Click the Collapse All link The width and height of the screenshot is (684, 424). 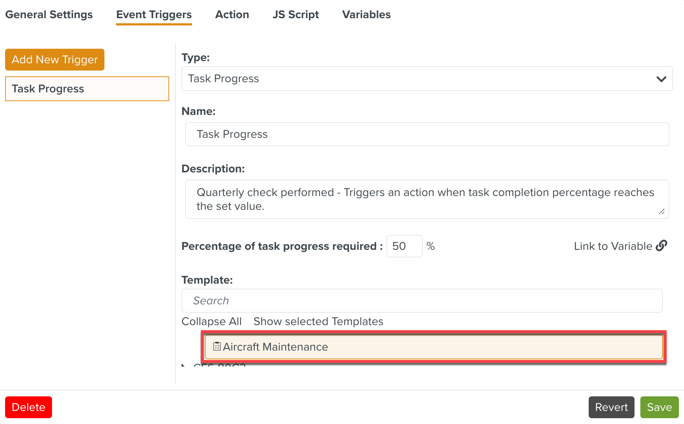[x=211, y=321]
